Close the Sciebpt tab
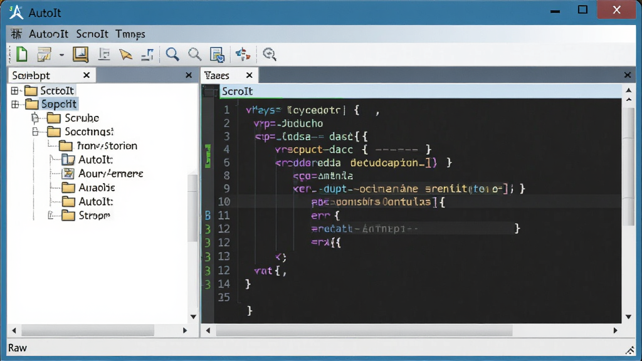 [87, 75]
